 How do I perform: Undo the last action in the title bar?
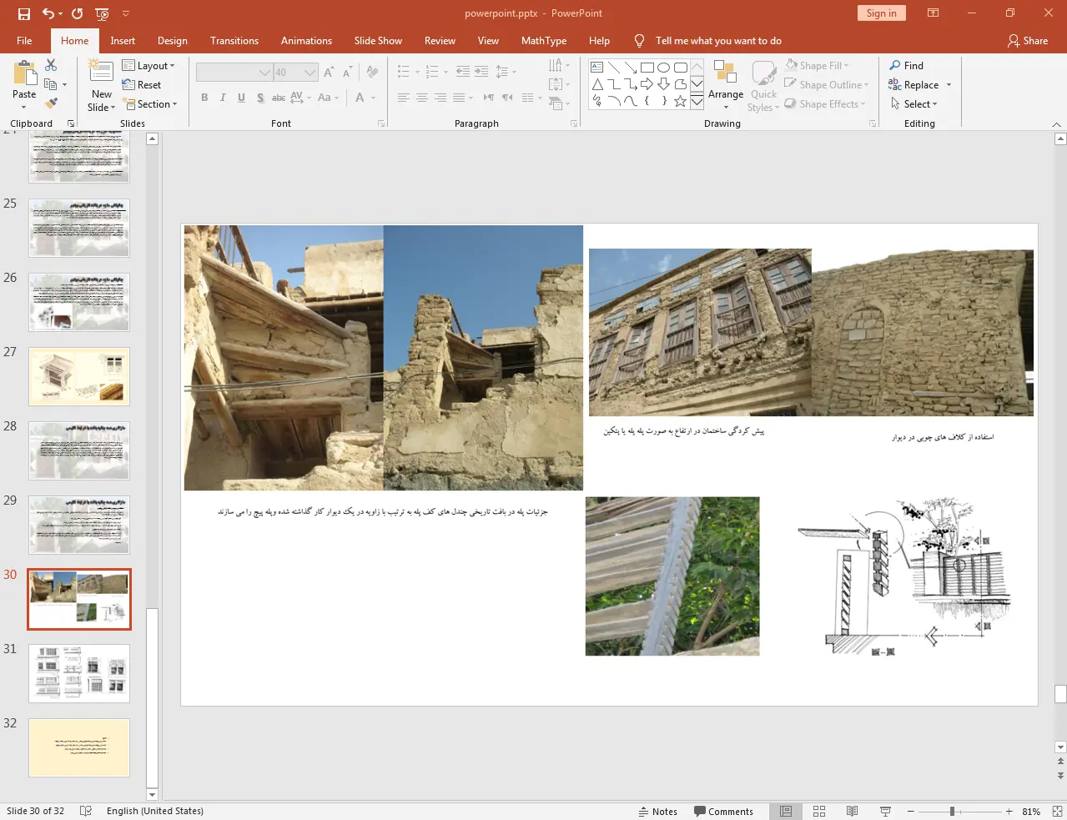(48, 13)
